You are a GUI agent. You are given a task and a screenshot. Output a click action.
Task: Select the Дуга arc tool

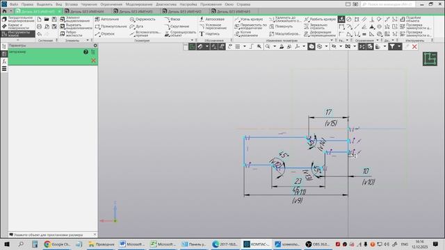[x=136, y=26]
